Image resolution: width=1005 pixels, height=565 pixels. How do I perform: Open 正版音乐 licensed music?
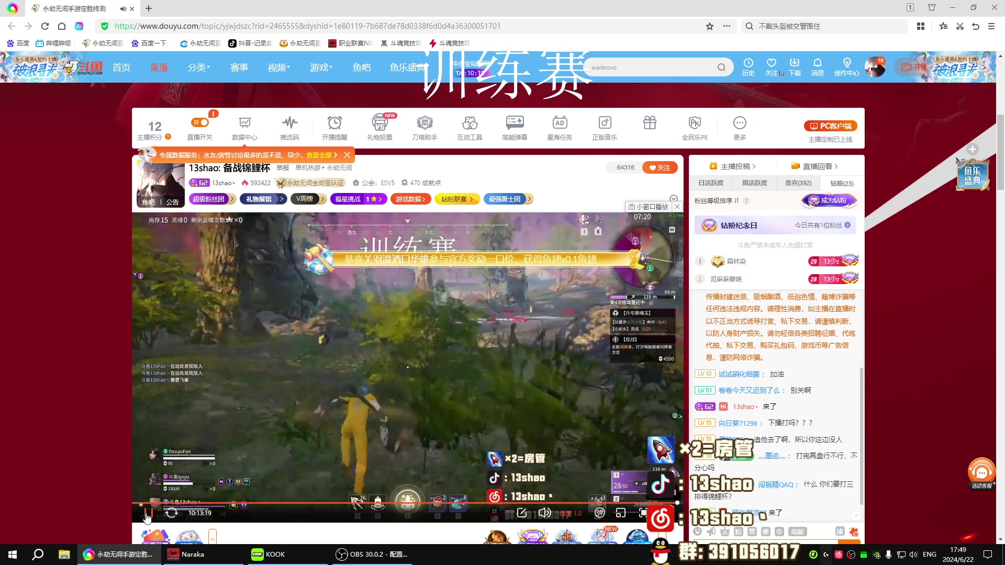pos(605,128)
